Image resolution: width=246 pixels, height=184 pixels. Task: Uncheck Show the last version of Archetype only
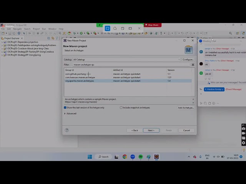pos(65,108)
